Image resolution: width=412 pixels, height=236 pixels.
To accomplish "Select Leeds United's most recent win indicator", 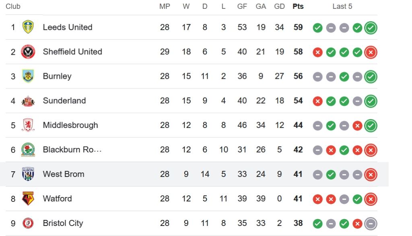I will pyautogui.click(x=371, y=28).
